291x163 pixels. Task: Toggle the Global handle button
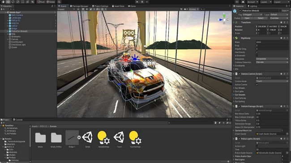[51, 2]
